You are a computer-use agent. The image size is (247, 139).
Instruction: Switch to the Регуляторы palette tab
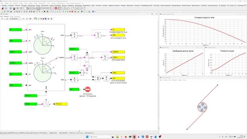tap(156, 5)
